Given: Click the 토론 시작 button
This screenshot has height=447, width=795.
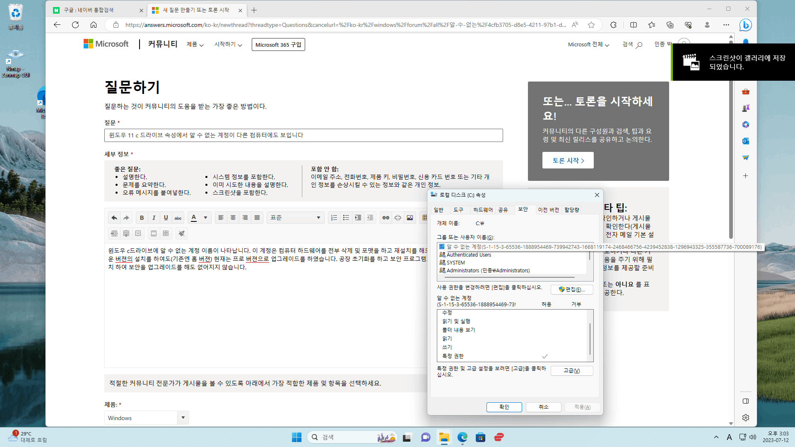Looking at the screenshot, I should point(568,161).
